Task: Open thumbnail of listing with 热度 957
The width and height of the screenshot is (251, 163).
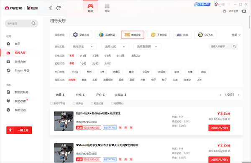Action: point(64,121)
